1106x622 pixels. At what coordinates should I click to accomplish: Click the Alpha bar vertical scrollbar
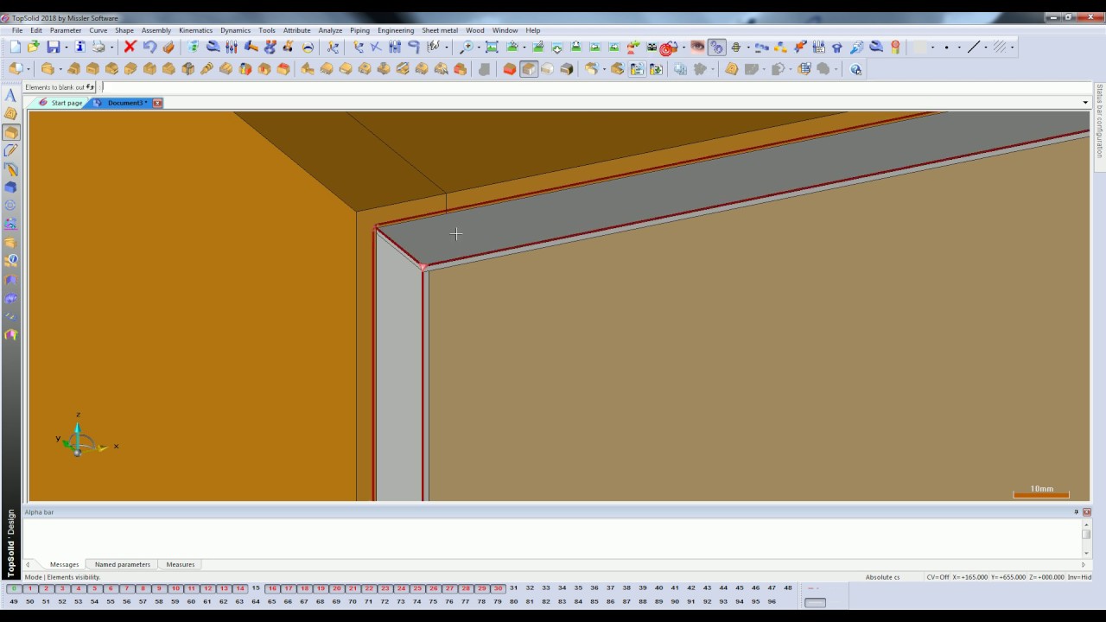(1086, 540)
